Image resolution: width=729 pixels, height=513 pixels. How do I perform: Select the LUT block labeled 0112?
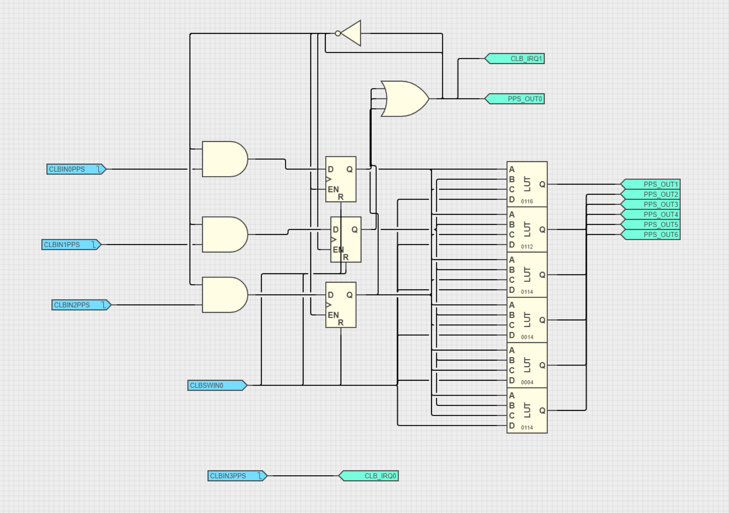pyautogui.click(x=527, y=230)
